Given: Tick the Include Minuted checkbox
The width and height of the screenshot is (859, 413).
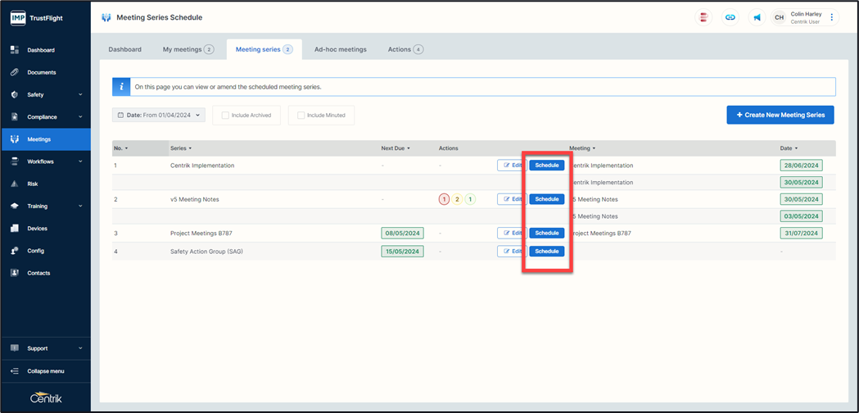Looking at the screenshot, I should click(x=301, y=116).
